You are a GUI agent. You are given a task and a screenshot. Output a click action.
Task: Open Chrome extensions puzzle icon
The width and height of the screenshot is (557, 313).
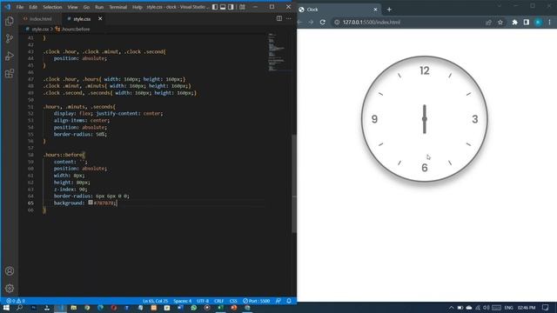click(x=514, y=23)
